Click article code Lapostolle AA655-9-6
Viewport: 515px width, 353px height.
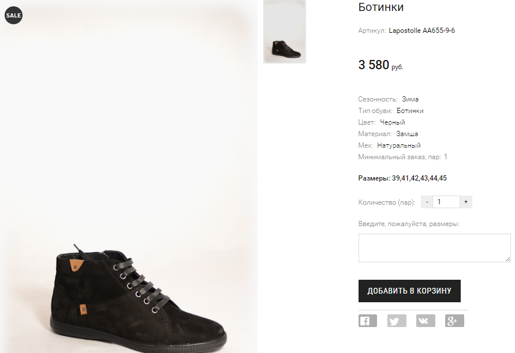point(421,31)
